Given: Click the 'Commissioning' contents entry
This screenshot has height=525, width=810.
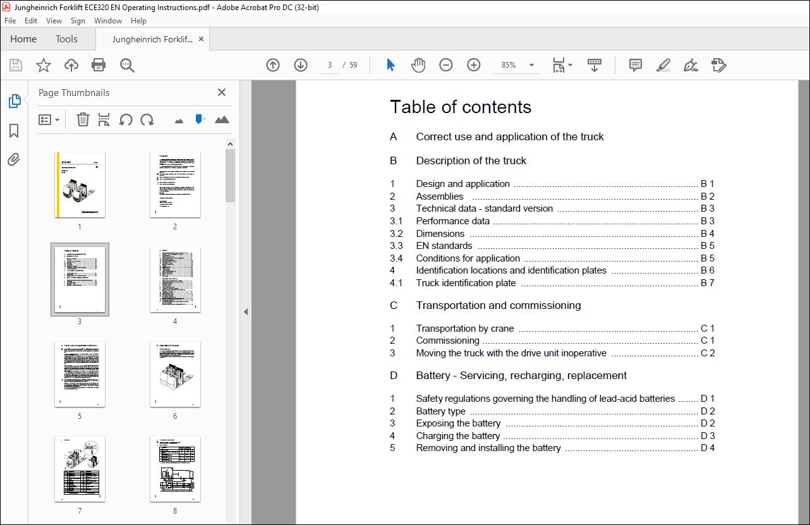Looking at the screenshot, I should coord(552,341).
